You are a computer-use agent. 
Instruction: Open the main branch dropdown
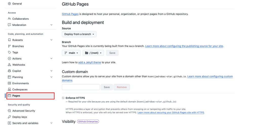71,53
